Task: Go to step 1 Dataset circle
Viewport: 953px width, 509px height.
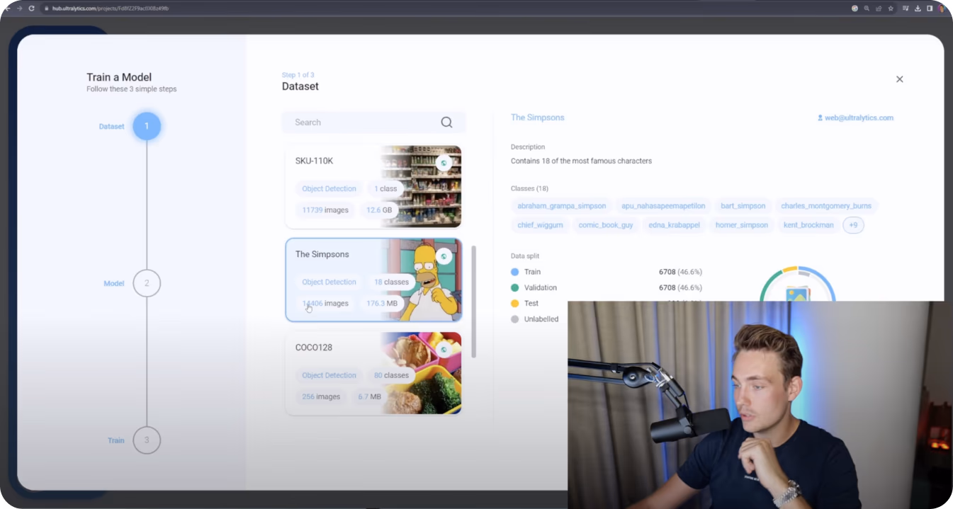Action: click(x=147, y=126)
